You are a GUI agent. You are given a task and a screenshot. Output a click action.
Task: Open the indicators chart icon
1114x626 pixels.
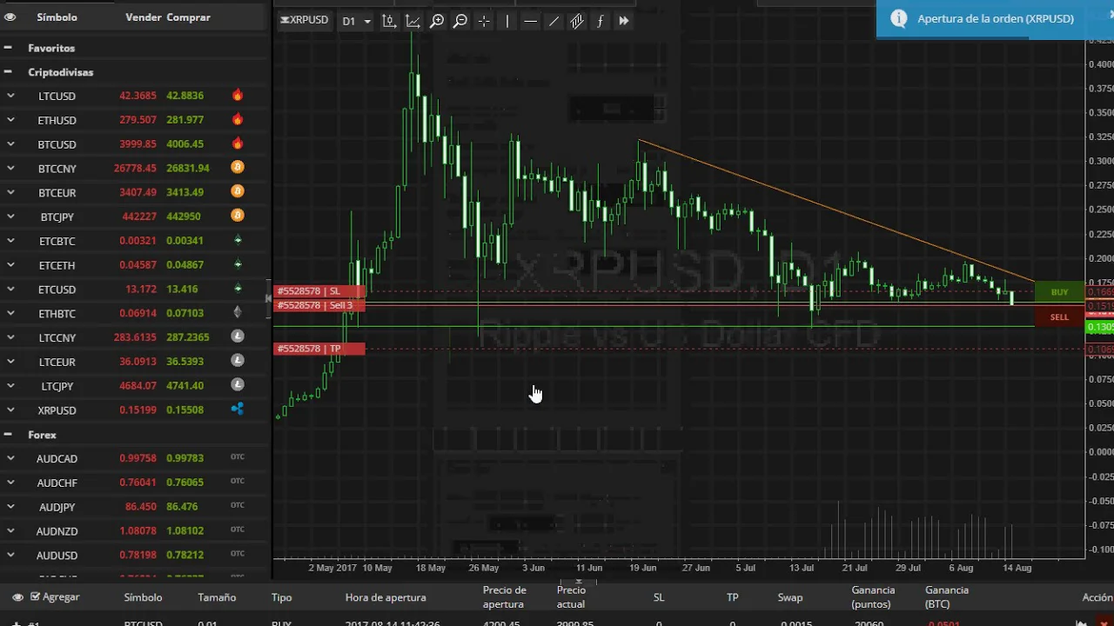[413, 21]
